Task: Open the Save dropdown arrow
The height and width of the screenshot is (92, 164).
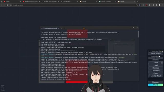Action: 162,63
